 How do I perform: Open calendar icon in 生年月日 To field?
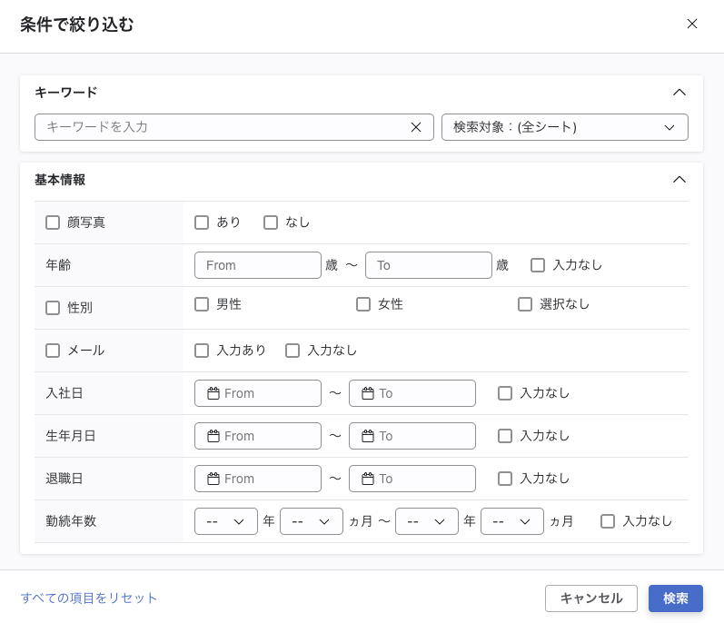[x=368, y=436]
